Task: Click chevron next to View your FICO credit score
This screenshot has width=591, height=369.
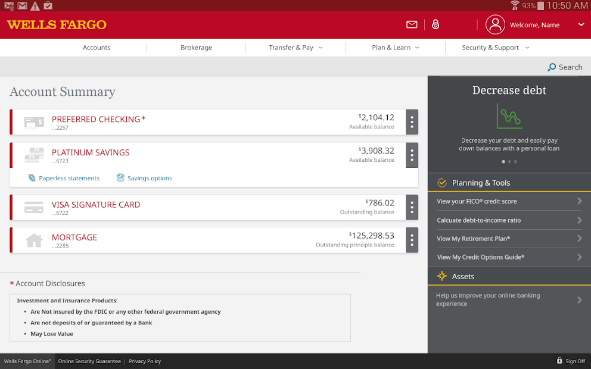Action: click(x=579, y=201)
